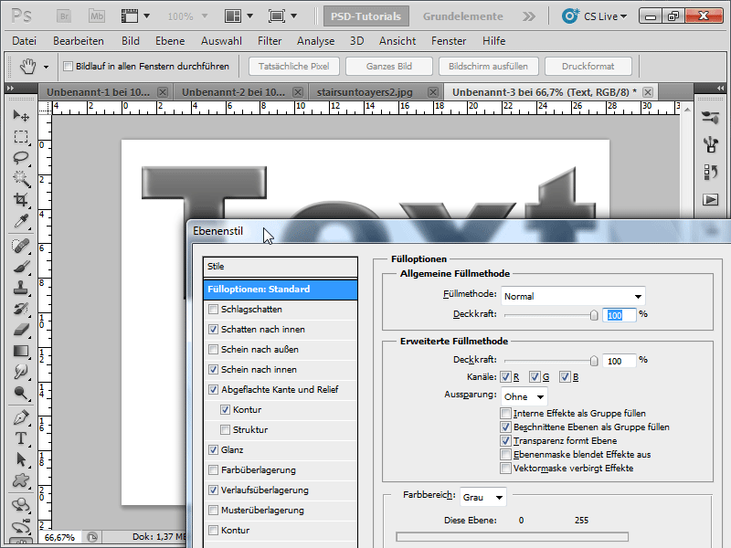Image resolution: width=731 pixels, height=548 pixels.
Task: Open the Hand tool preset picker arrow
Action: point(47,67)
